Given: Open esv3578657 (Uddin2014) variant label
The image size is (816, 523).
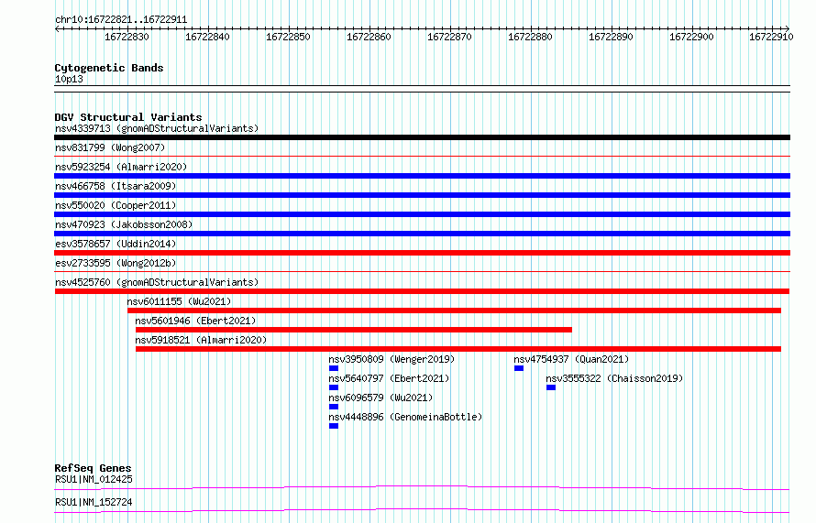Looking at the screenshot, I should click(x=116, y=244).
